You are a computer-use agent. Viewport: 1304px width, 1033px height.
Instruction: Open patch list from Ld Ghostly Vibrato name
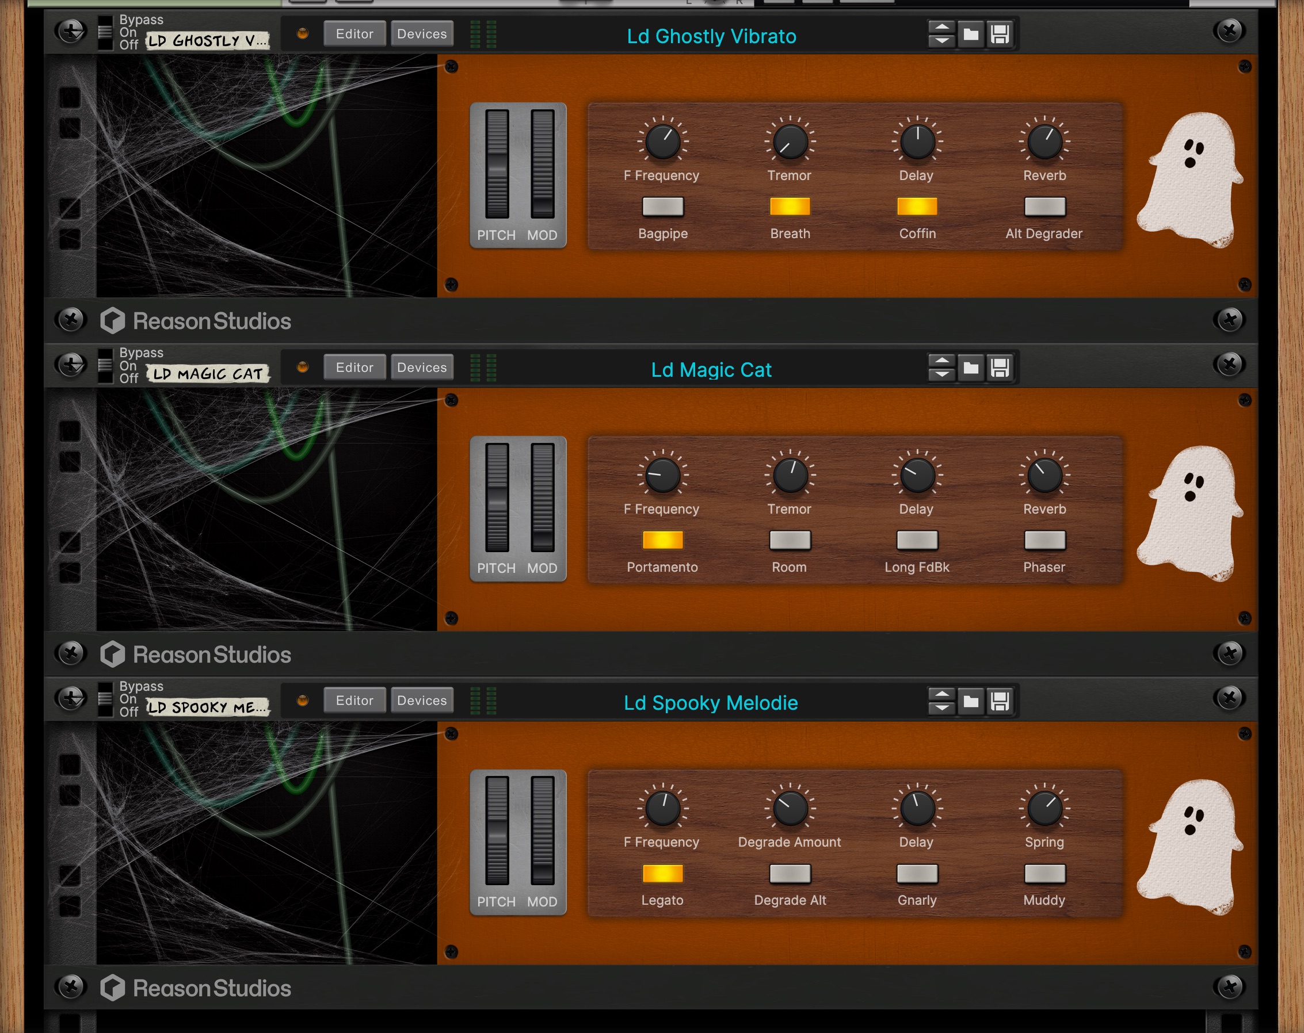click(711, 36)
